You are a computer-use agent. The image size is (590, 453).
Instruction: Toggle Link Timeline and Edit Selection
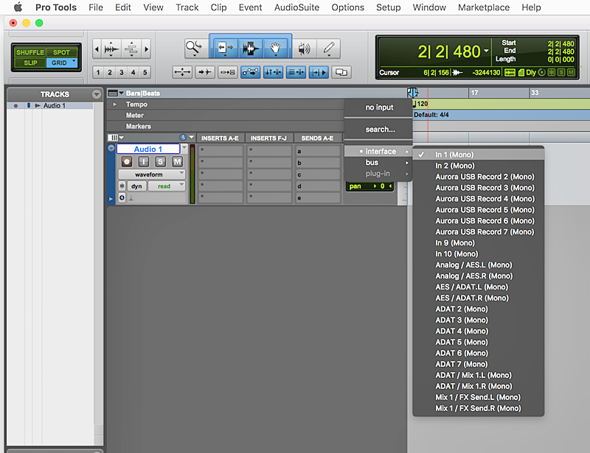pos(273,71)
